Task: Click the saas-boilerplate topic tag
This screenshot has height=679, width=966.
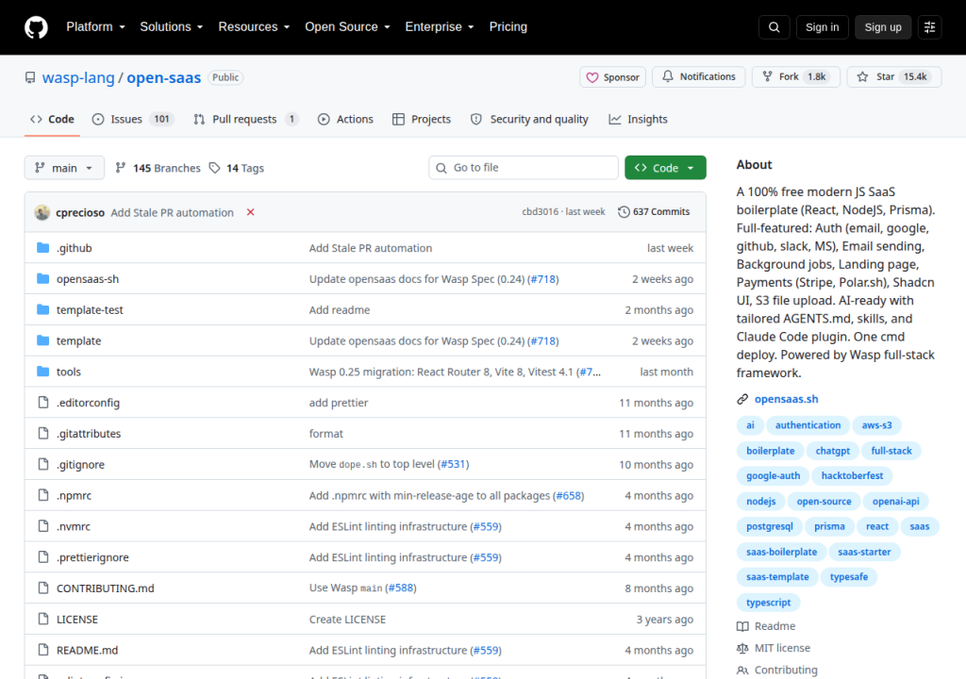Action: (781, 552)
